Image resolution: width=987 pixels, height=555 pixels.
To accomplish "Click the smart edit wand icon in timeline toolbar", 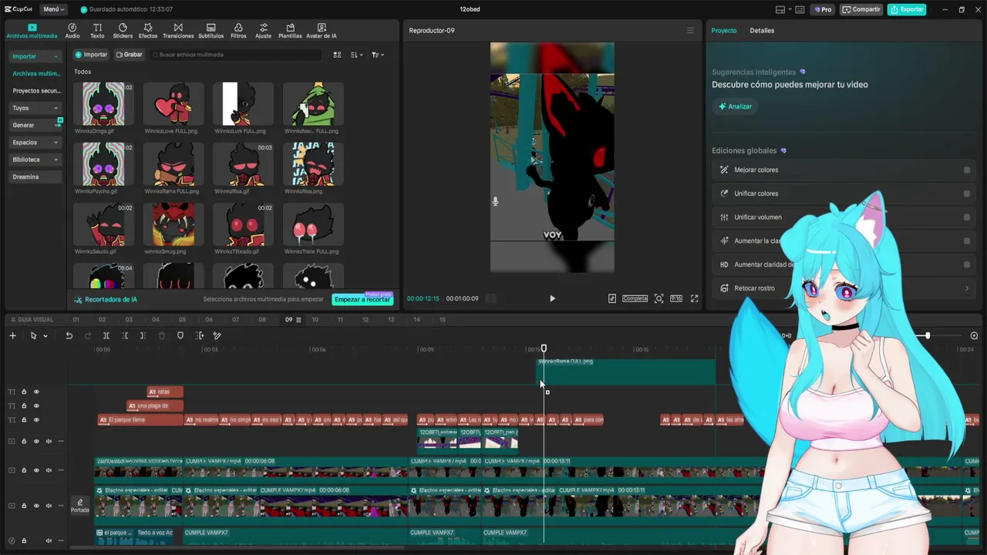I will [217, 335].
